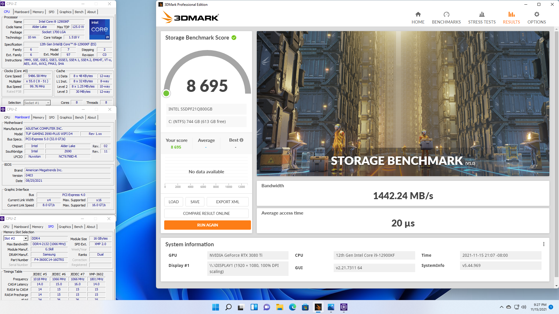Select the SPD tab in the middle CPU-Z window
559x314 pixels.
52,117
